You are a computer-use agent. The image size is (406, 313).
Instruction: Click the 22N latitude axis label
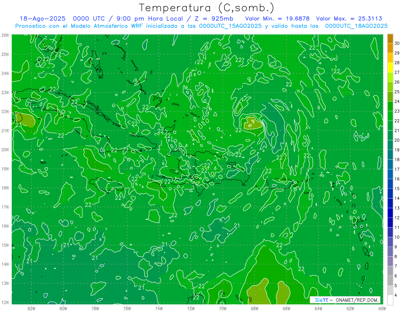[5, 111]
